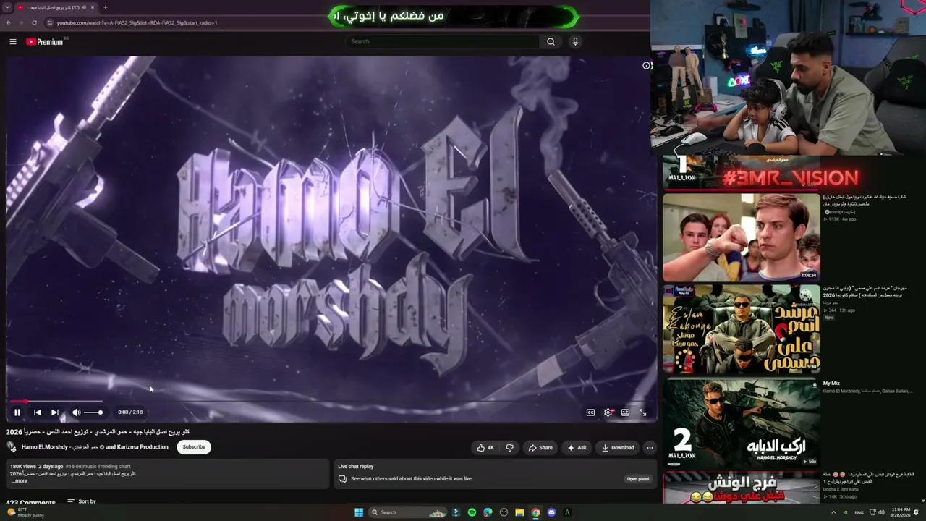
Task: Open the YouTube guide hamburger menu
Action: [x=12, y=41]
